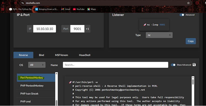
Task: Click the #!/usr/bin/perl -w line
Action: pyautogui.click(x=85, y=82)
